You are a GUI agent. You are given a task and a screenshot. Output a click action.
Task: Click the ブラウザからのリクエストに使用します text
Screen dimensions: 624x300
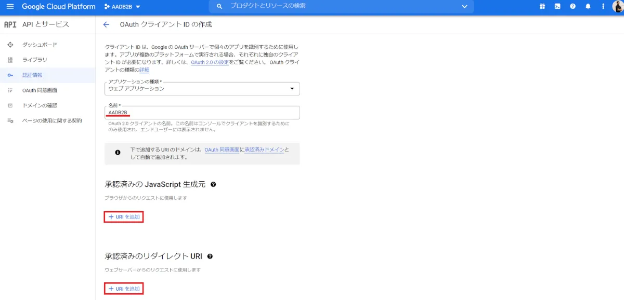click(x=146, y=198)
